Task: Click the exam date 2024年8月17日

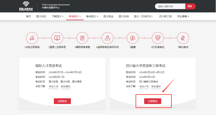Action: pyautogui.click(x=56, y=77)
